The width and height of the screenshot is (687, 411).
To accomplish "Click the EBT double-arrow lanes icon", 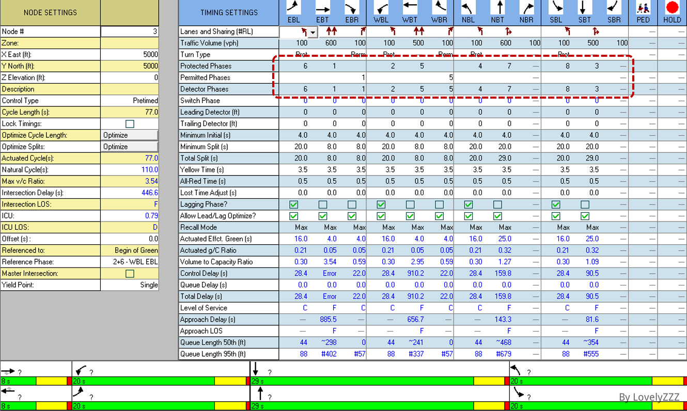I will pyautogui.click(x=331, y=31).
